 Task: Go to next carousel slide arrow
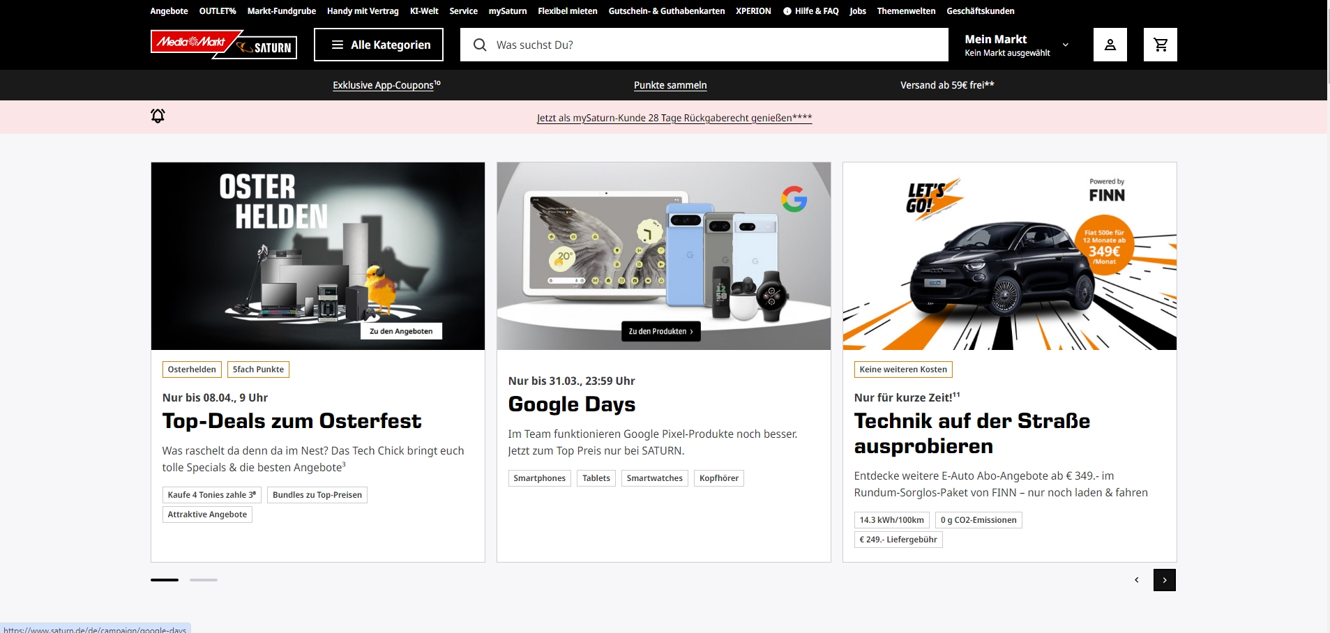(1165, 580)
